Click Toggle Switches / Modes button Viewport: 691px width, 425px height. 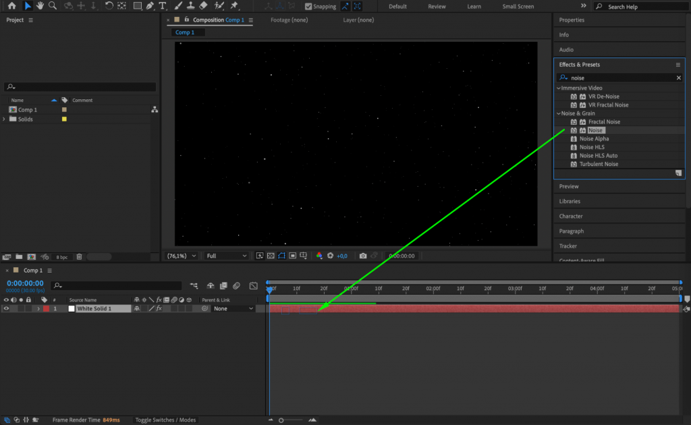[165, 419]
